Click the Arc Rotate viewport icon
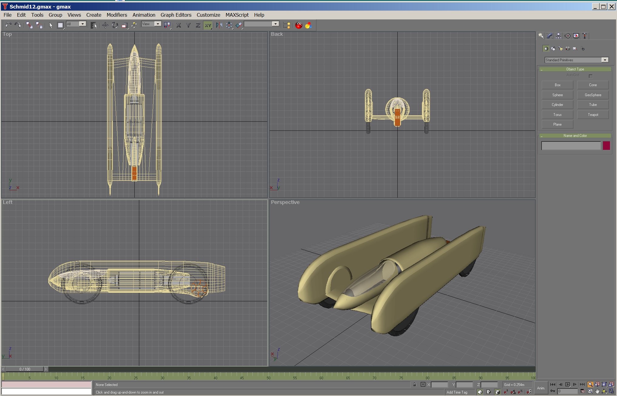 604,391
